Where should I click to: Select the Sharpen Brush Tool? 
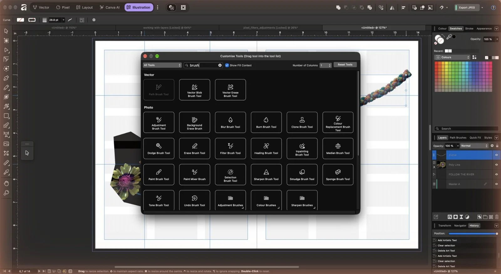(266, 175)
